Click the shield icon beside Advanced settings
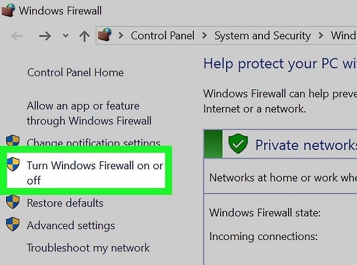 point(12,226)
